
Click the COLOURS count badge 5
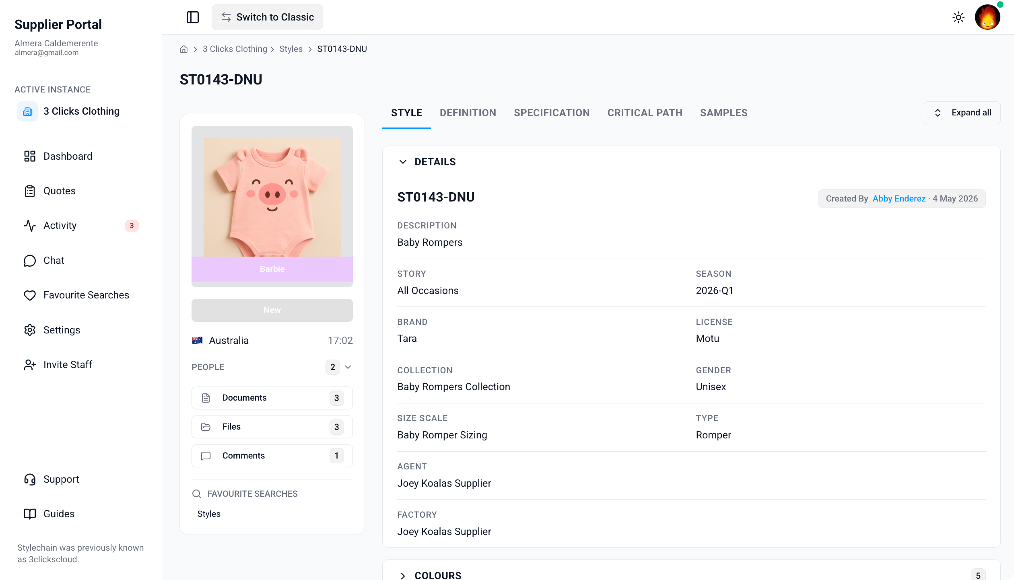(978, 575)
